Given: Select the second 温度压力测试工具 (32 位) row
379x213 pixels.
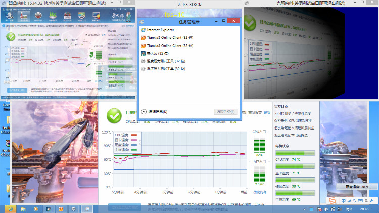Looking at the screenshot, I should point(189,69).
